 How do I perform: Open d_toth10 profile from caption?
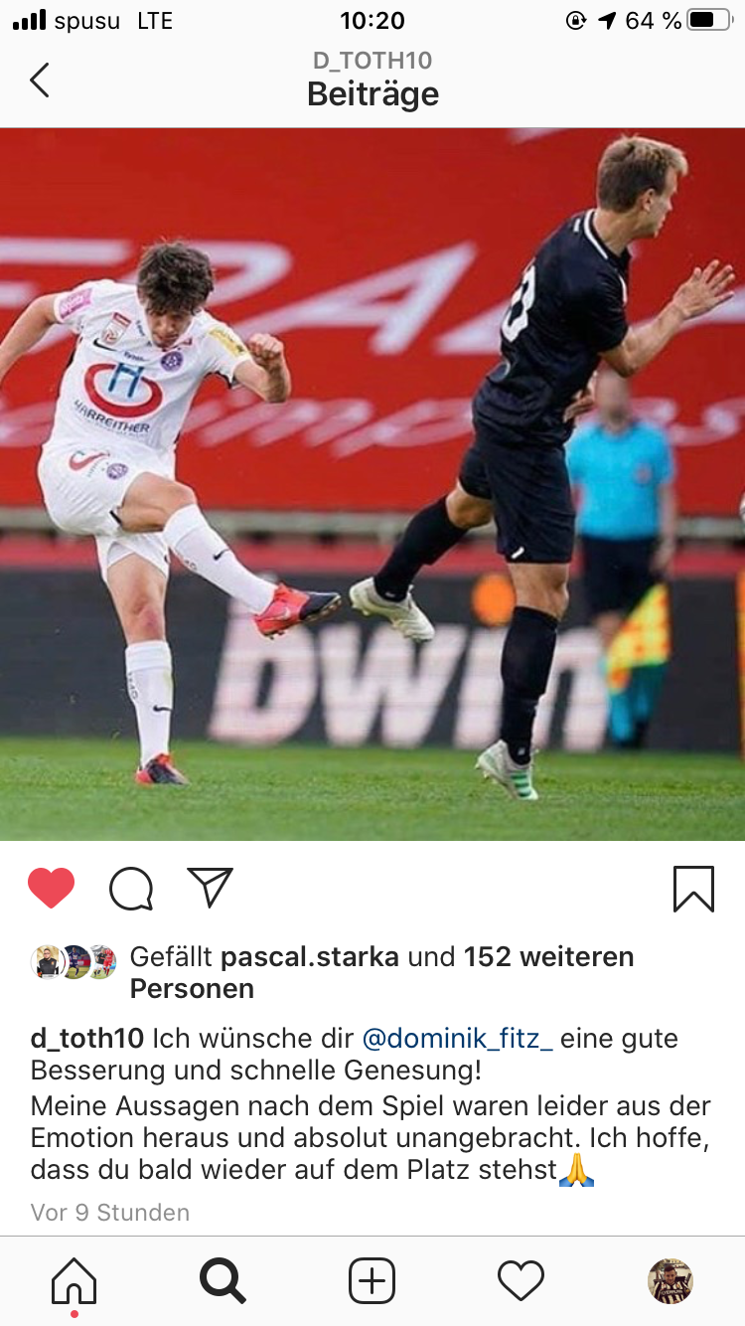point(87,1039)
